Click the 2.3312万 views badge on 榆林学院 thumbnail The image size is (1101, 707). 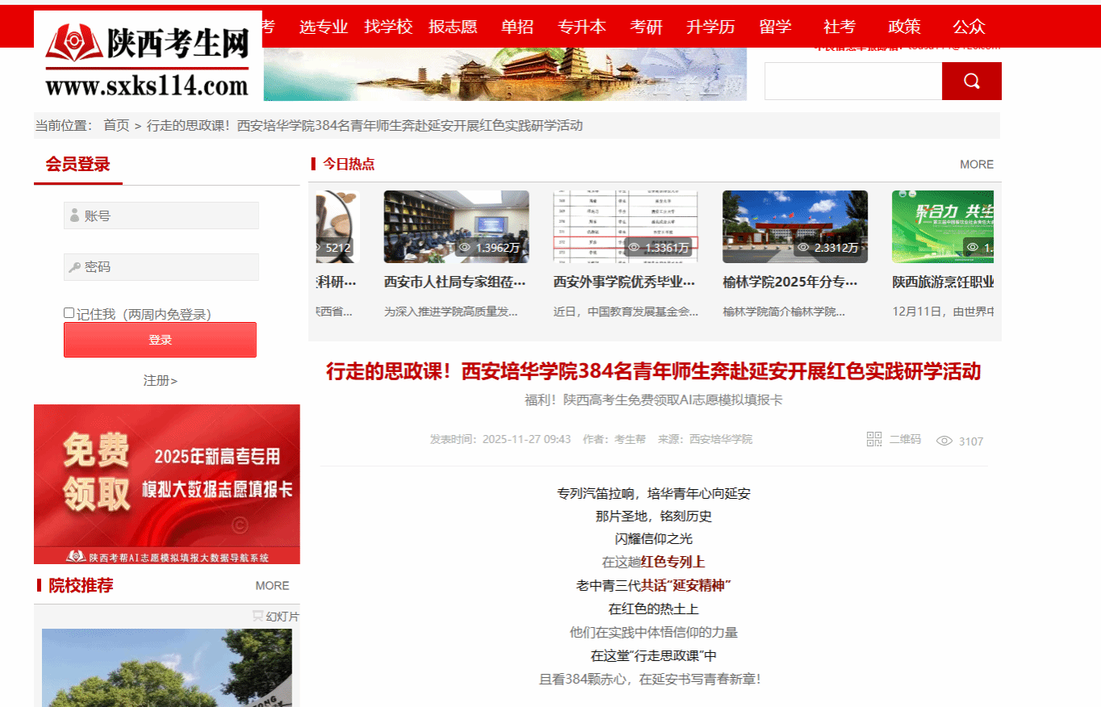tap(828, 248)
